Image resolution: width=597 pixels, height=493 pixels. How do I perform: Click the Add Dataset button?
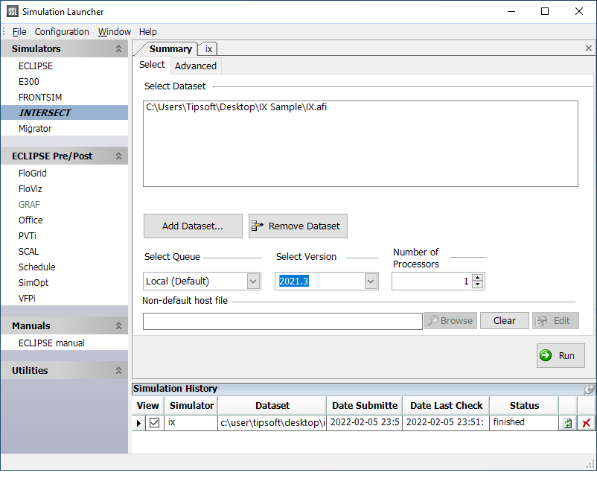coord(193,226)
